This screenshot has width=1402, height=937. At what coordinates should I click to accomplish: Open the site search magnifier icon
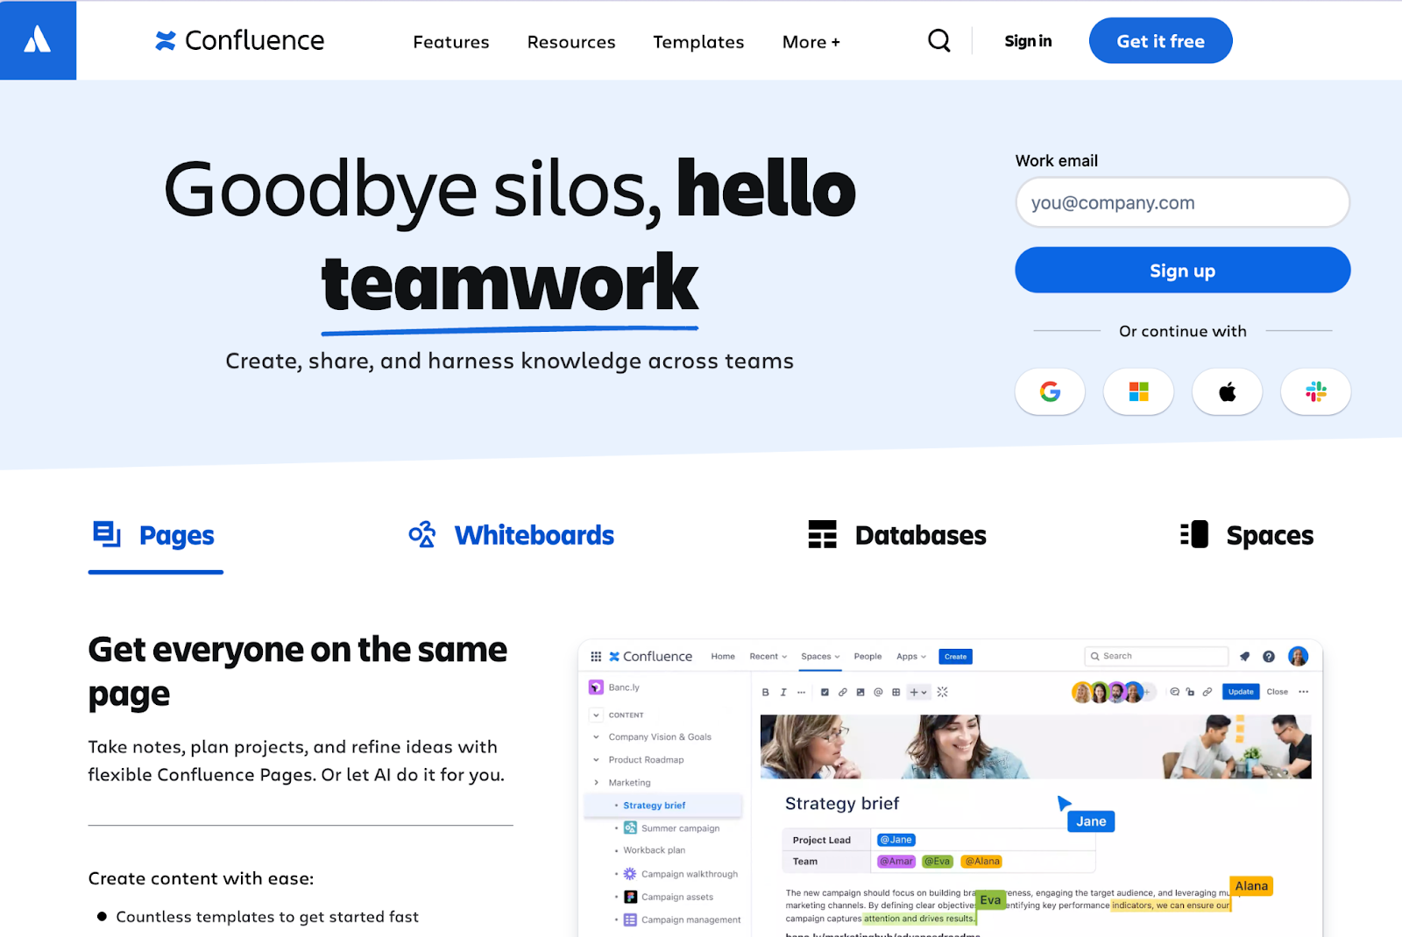click(938, 41)
